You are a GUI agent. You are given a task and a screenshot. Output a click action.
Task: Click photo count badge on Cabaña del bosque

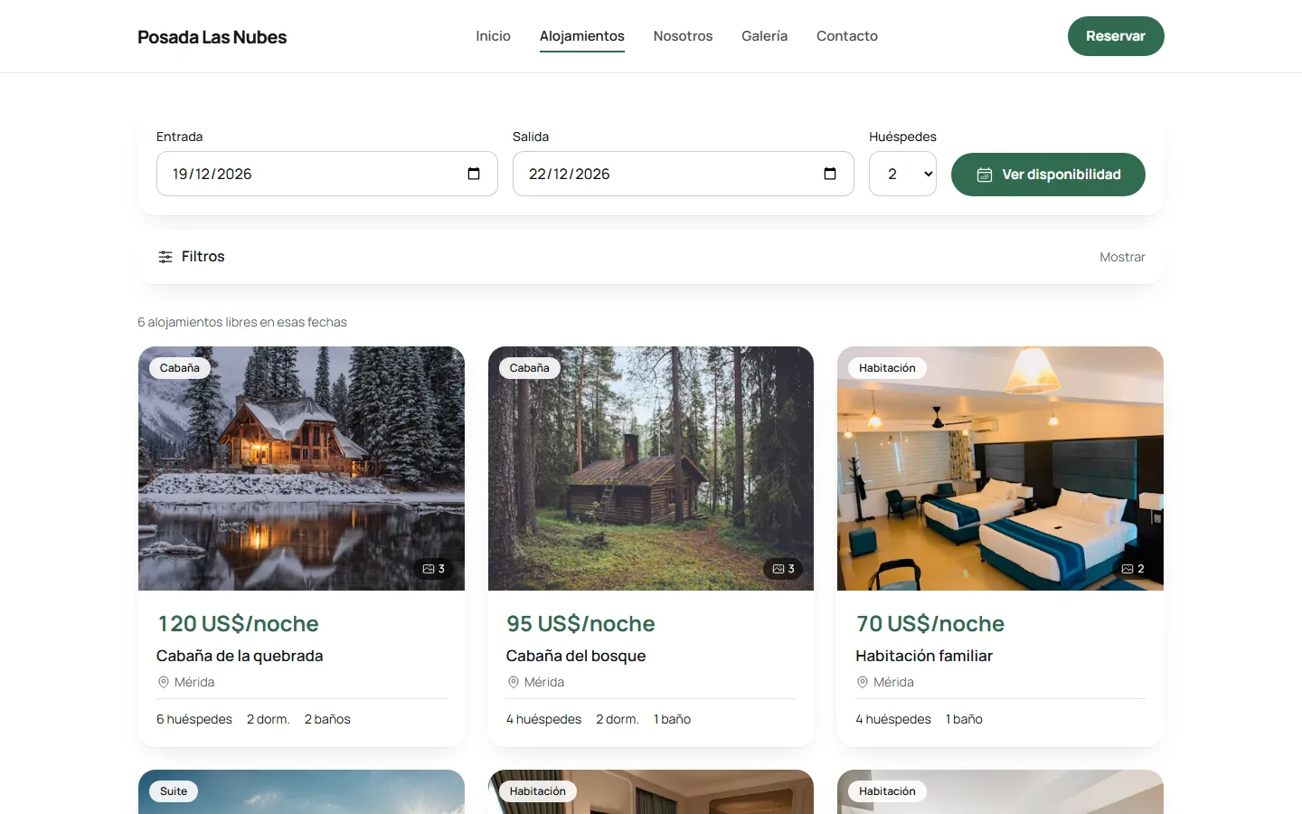(784, 569)
